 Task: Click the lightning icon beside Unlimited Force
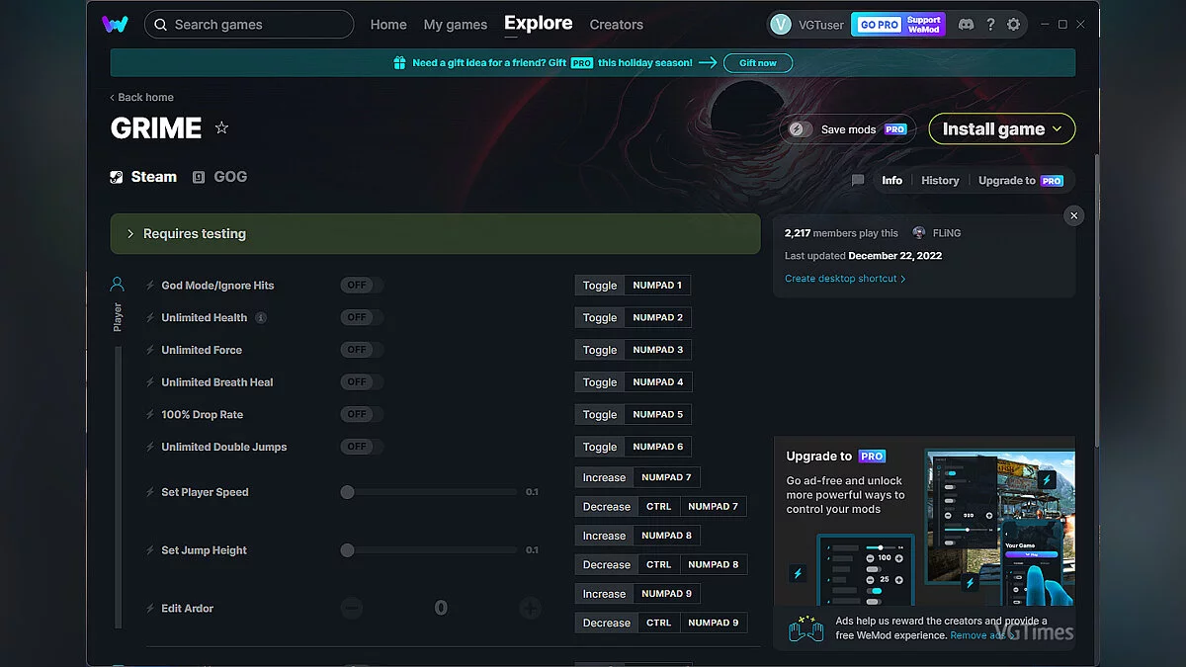tap(151, 350)
